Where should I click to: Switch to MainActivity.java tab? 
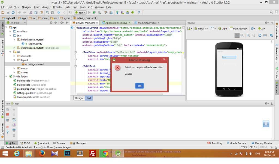147,23
